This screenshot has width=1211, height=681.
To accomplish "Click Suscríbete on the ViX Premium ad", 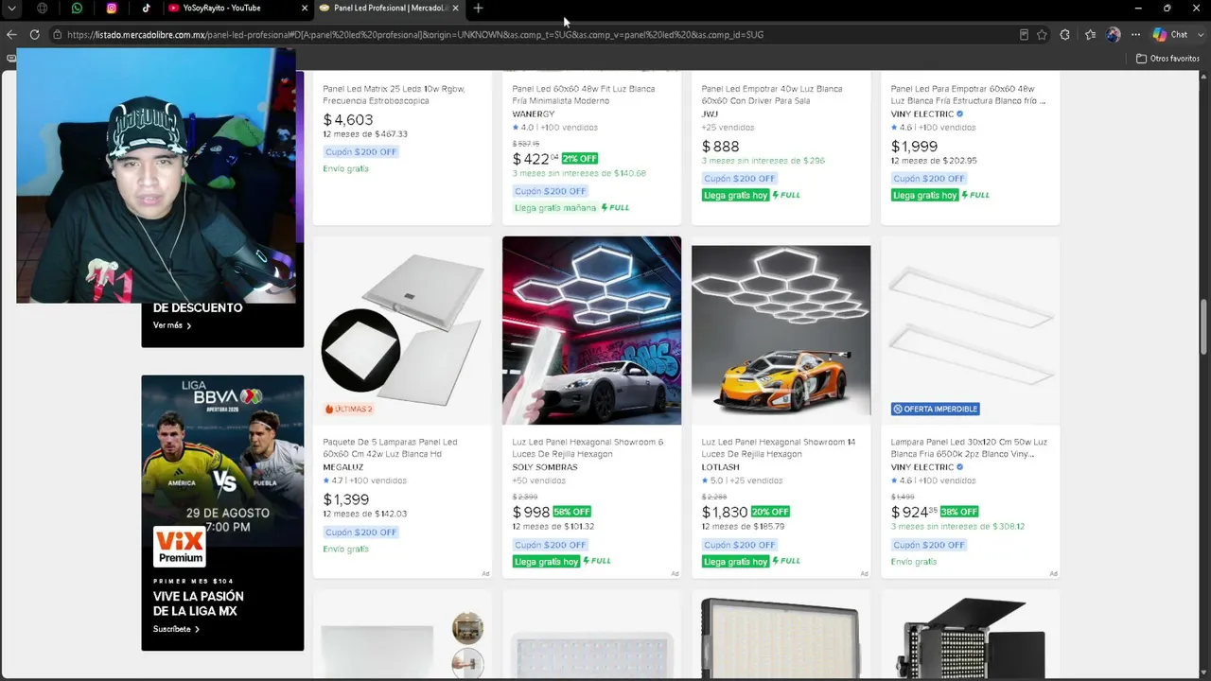I will click(x=176, y=629).
